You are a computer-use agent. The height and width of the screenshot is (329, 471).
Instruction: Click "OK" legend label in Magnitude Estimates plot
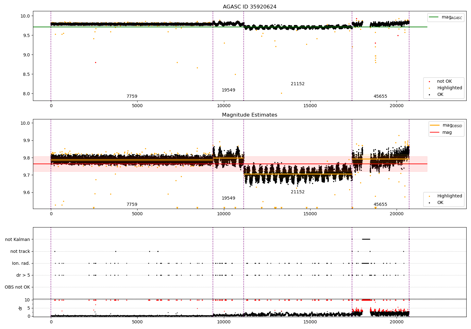point(440,203)
